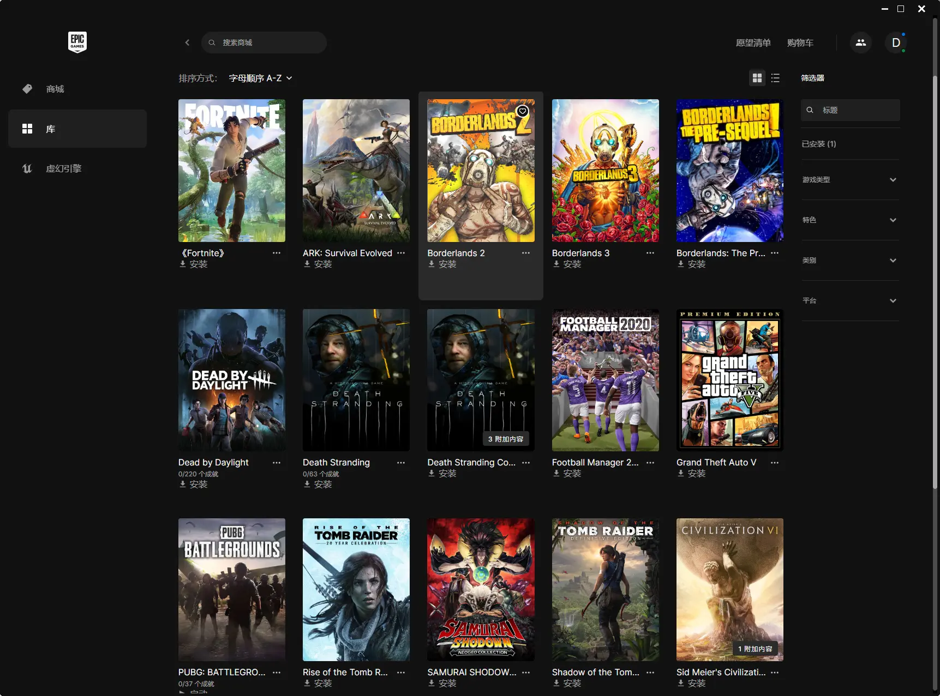Screen dimensions: 940x696
Task: Switch to list view layout
Action: click(775, 78)
